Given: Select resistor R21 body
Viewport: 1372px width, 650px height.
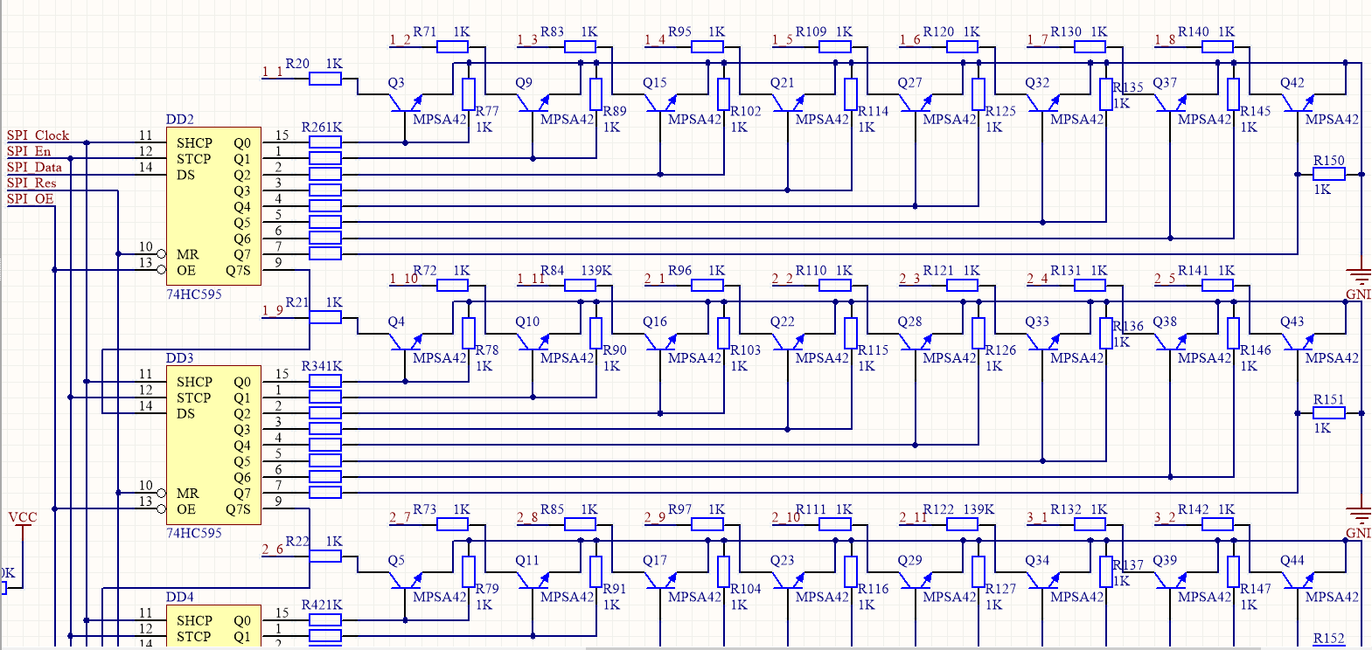Looking at the screenshot, I should click(325, 317).
